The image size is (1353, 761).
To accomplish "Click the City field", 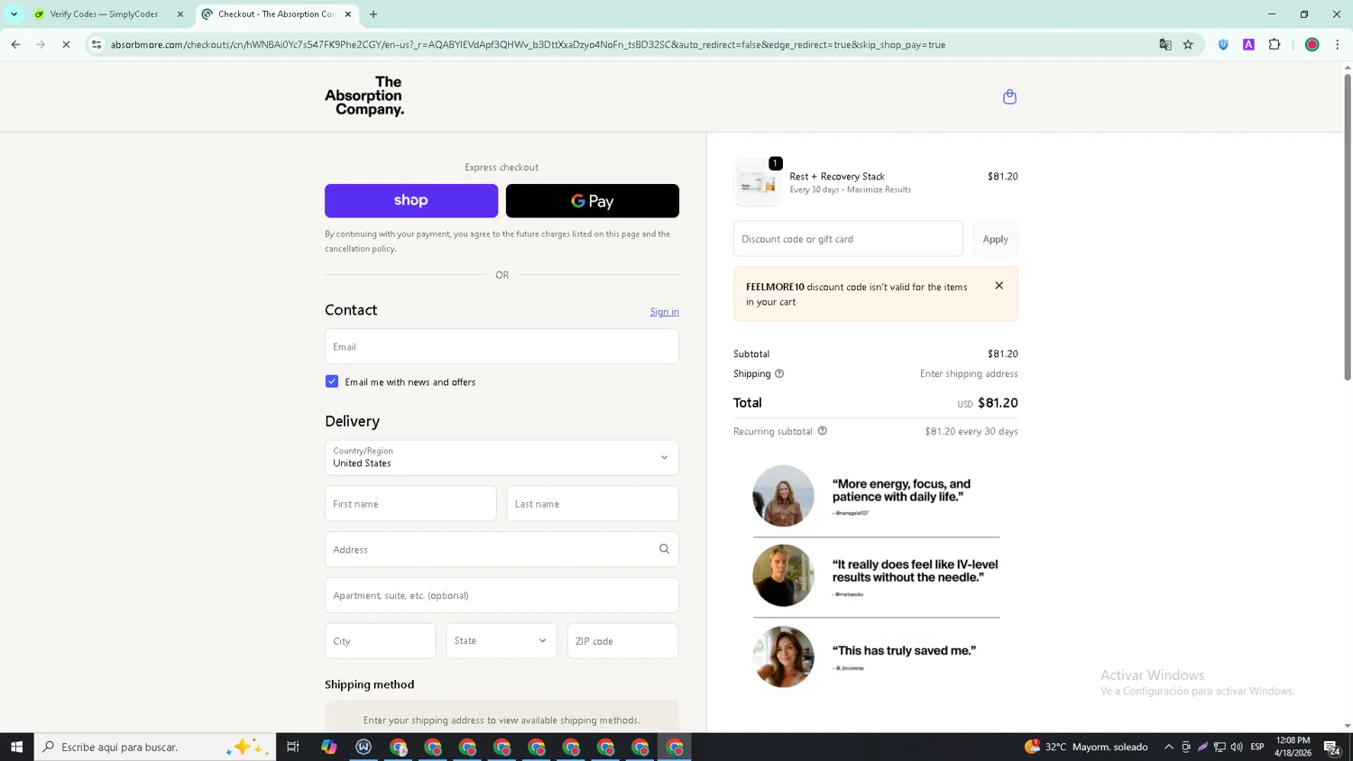I will click(x=381, y=641).
